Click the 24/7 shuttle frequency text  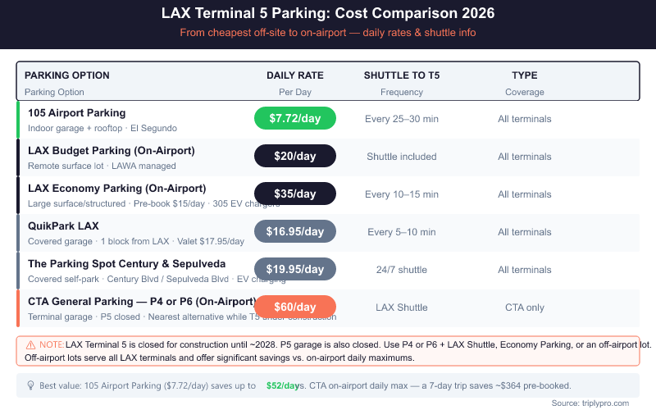[x=402, y=270]
